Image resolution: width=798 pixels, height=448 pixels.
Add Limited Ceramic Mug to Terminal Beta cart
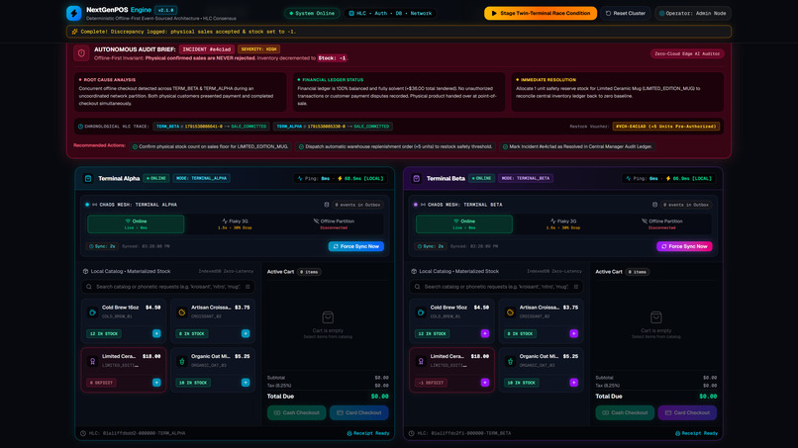pyautogui.click(x=484, y=383)
